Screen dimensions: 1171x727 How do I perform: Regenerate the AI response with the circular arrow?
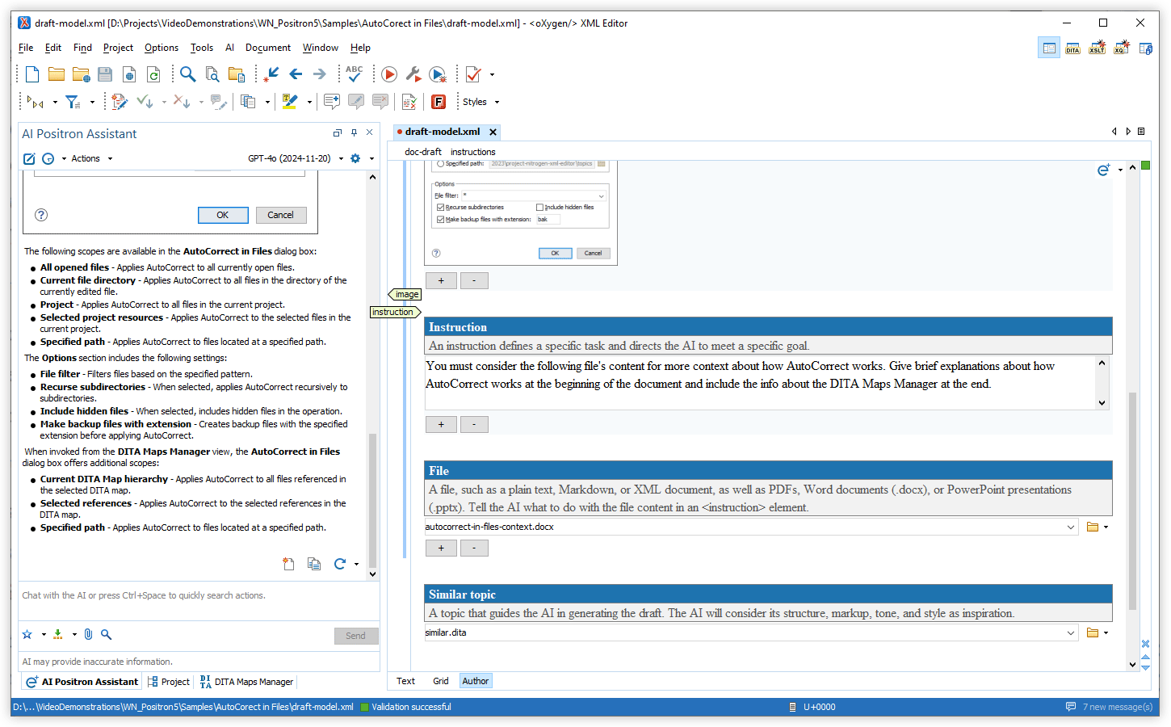tap(340, 564)
